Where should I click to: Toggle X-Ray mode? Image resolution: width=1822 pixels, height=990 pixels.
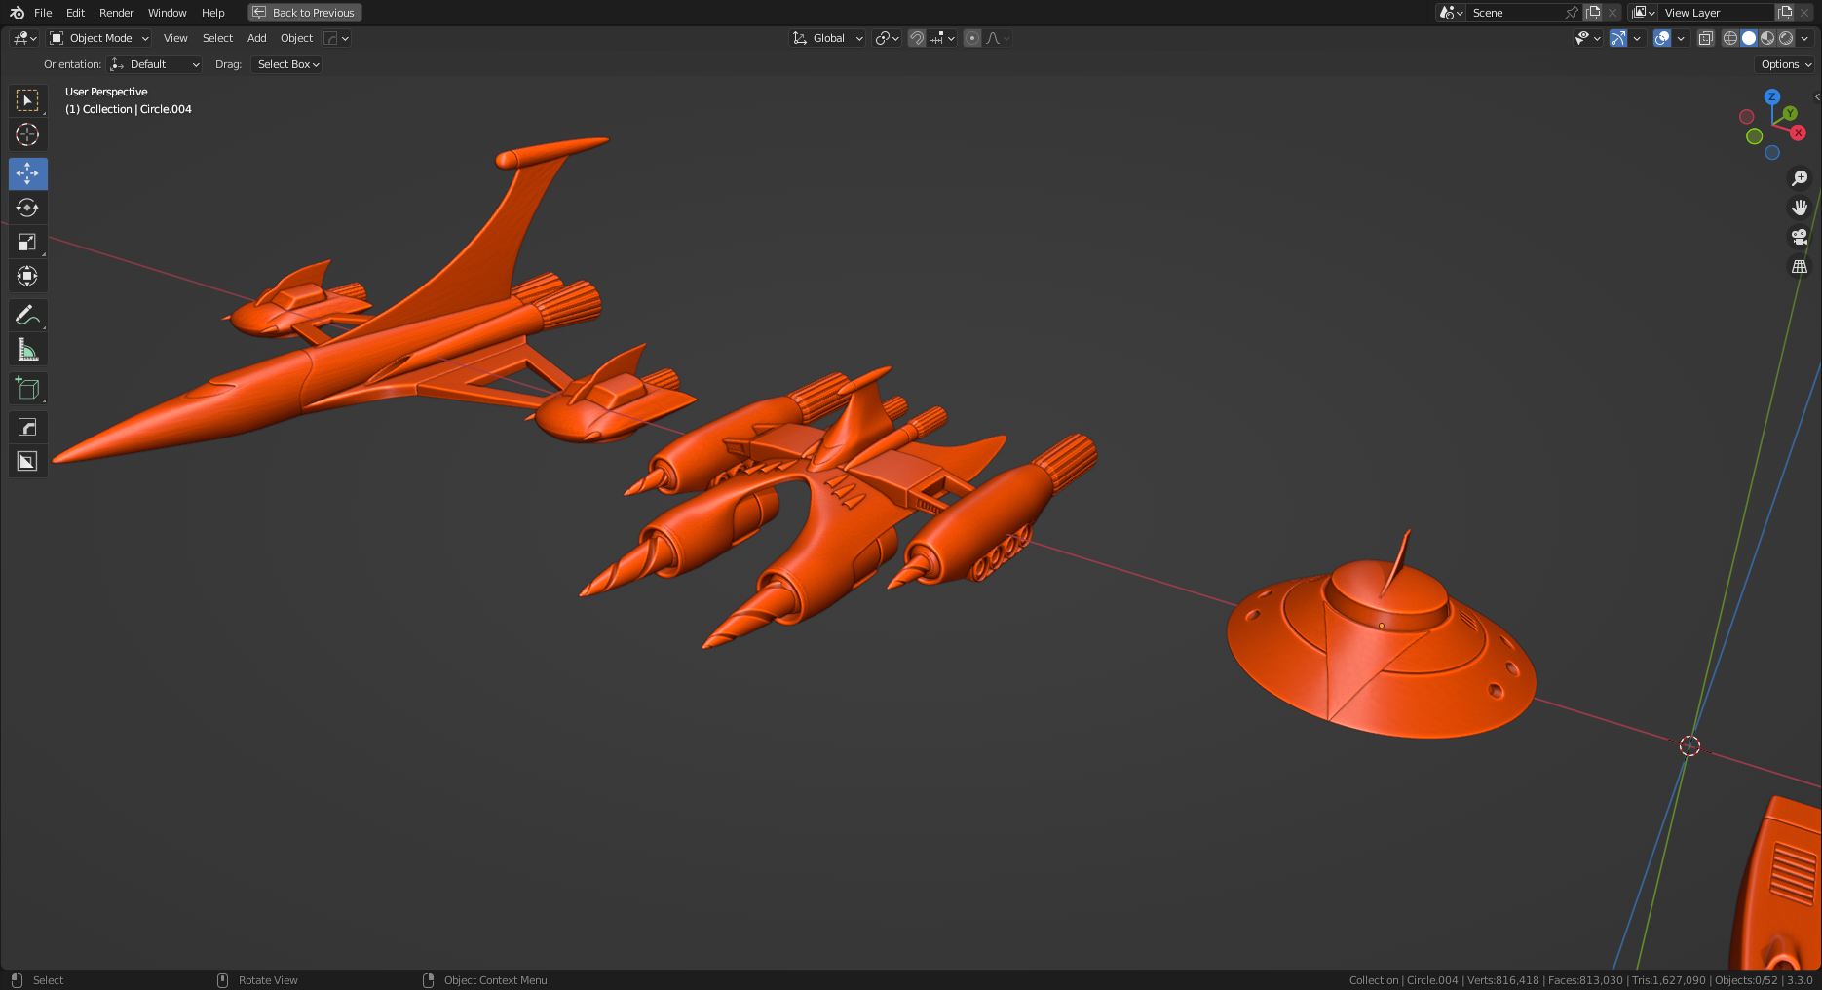pos(1706,38)
